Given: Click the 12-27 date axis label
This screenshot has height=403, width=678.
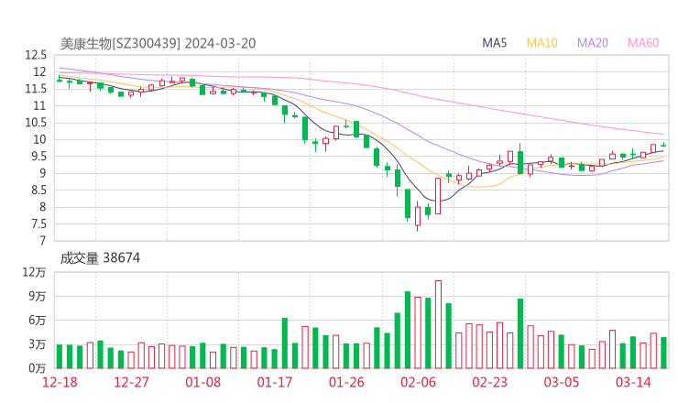Looking at the screenshot, I should point(131,382).
